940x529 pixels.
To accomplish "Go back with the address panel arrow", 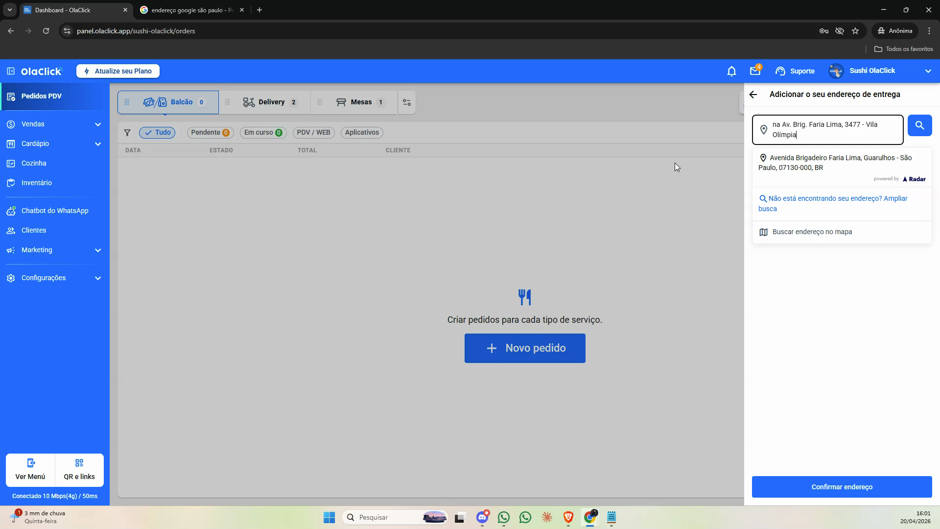I will point(753,95).
